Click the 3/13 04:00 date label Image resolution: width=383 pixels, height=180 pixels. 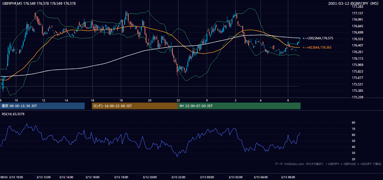(x=261, y=177)
